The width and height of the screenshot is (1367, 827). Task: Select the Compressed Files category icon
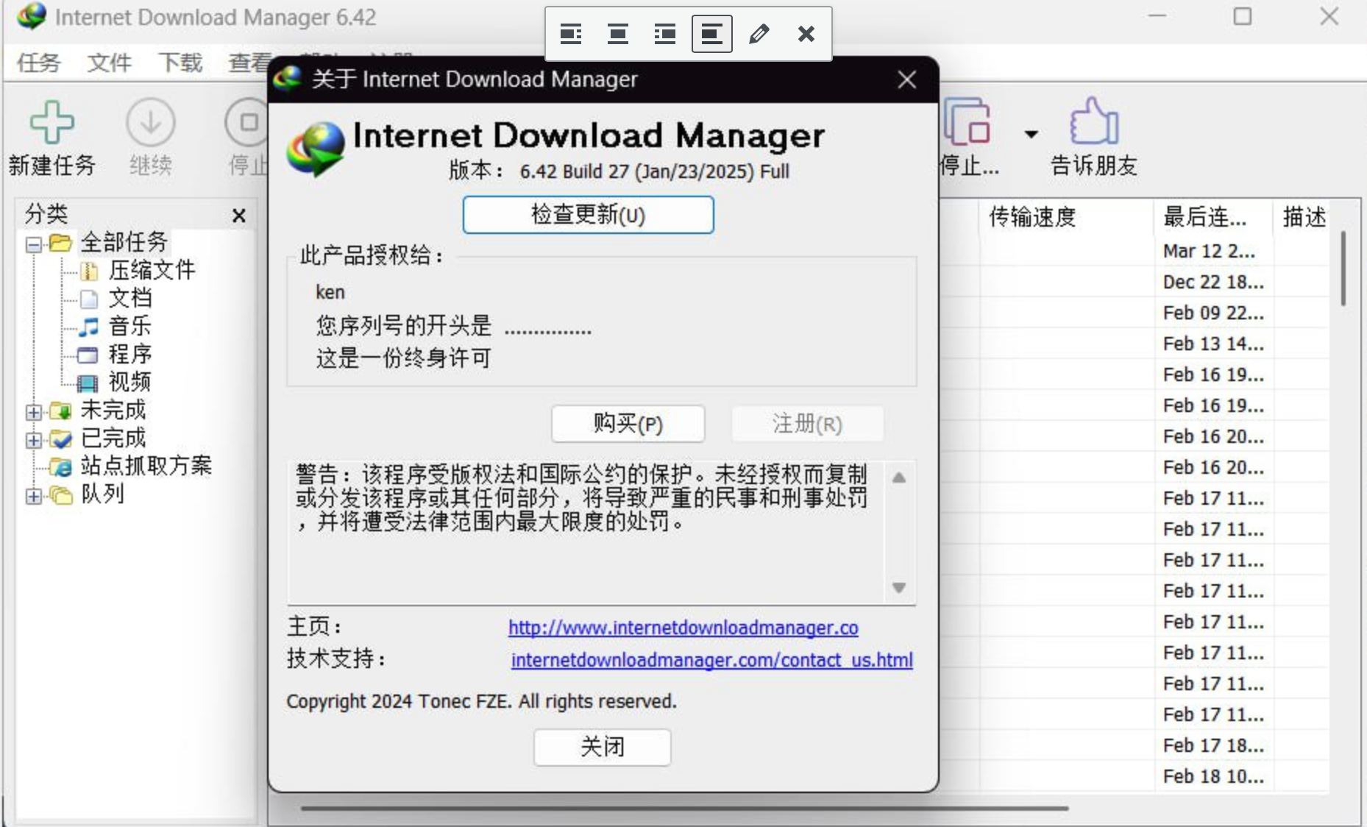(90, 270)
